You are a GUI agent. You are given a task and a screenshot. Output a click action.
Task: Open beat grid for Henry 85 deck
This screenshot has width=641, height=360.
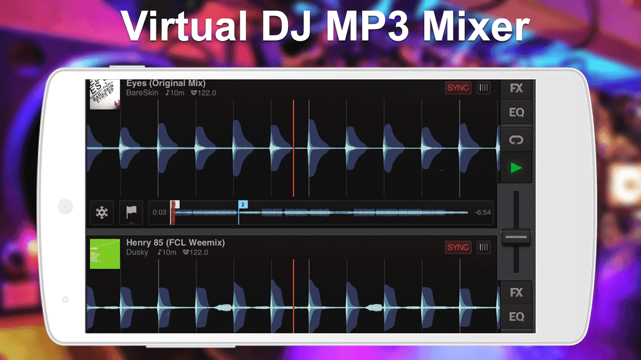pyautogui.click(x=484, y=247)
